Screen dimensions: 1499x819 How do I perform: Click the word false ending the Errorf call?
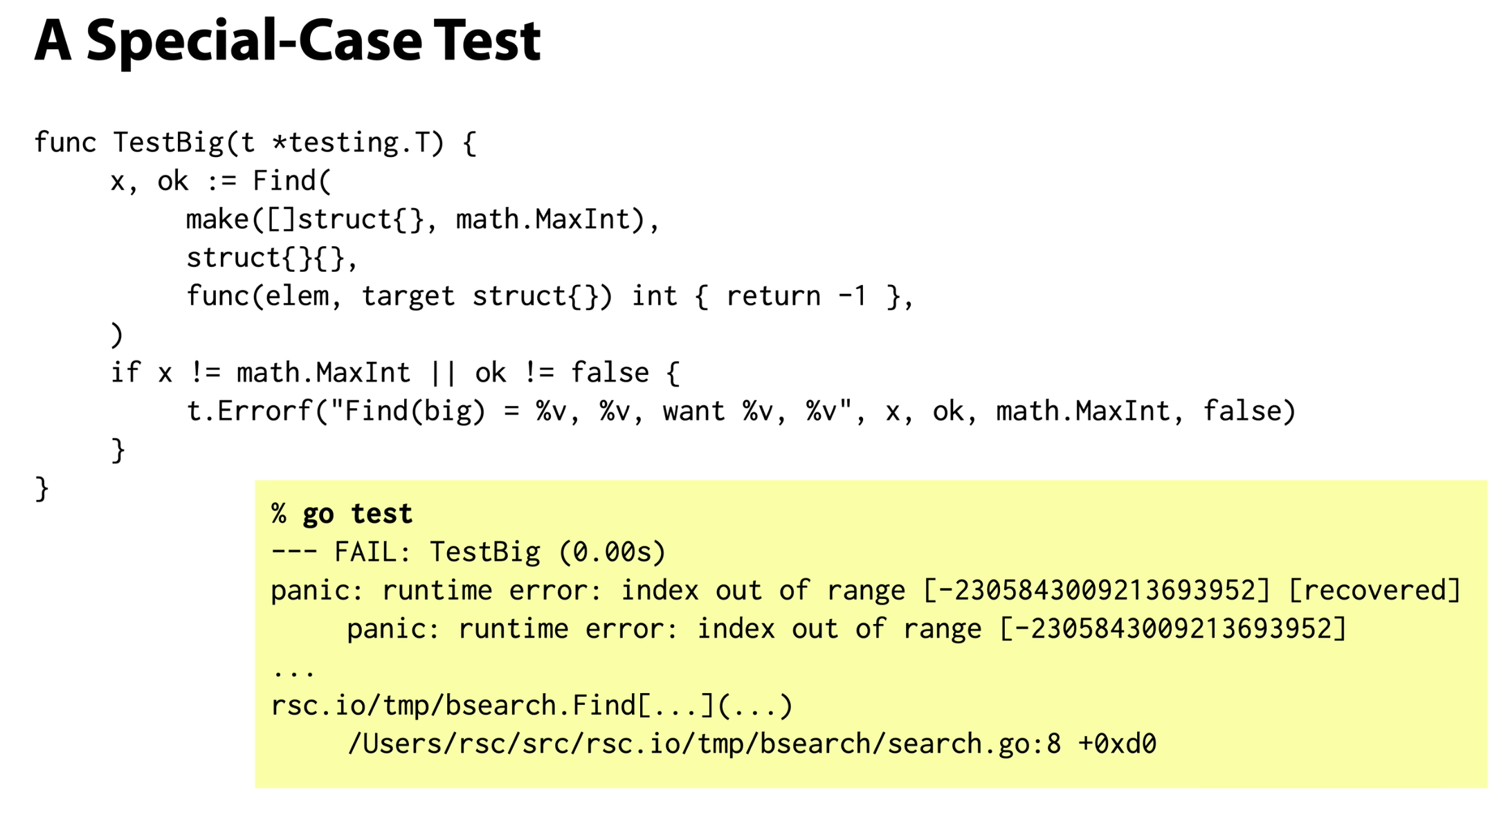[x=1242, y=412]
